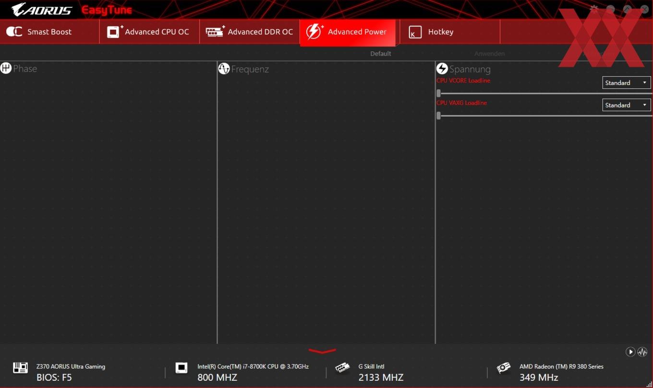Image resolution: width=653 pixels, height=388 pixels.
Task: Click the CPU VAXG Loadline label
Action: (461, 103)
